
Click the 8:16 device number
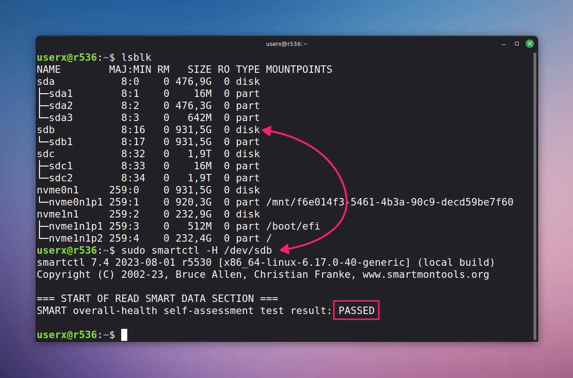(x=133, y=130)
